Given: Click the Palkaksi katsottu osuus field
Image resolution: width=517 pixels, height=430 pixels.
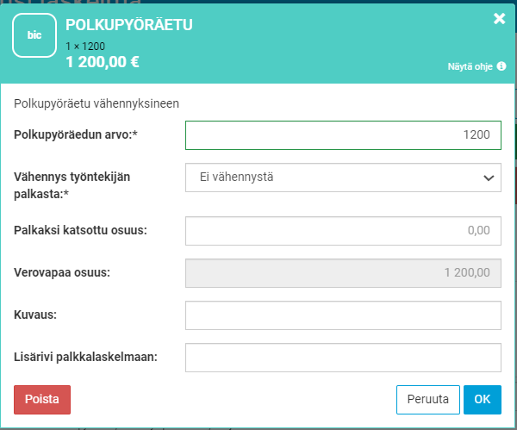Looking at the screenshot, I should pos(343,230).
